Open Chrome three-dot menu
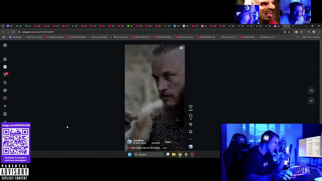The height and width of the screenshot is (181, 322). (319, 32)
